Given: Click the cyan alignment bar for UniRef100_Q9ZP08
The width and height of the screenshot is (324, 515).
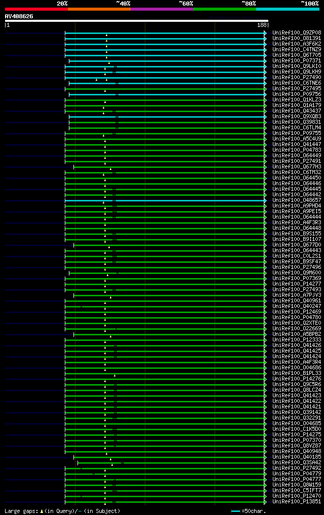Looking at the screenshot, I should pyautogui.click(x=166, y=33).
